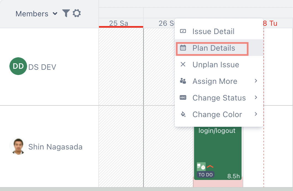Click the filter funnel icon
Image resolution: width=293 pixels, height=191 pixels.
tap(66, 13)
